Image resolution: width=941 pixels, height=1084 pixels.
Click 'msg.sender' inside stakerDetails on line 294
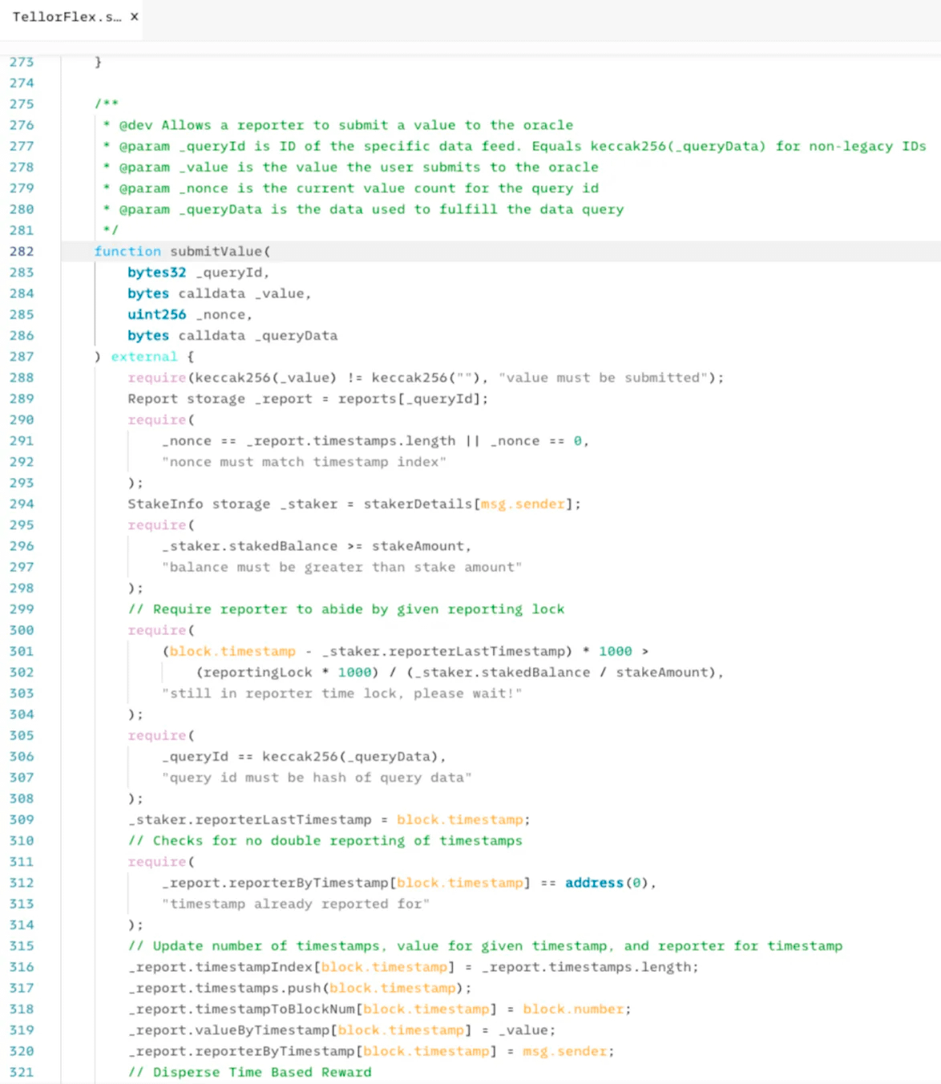[x=523, y=504]
